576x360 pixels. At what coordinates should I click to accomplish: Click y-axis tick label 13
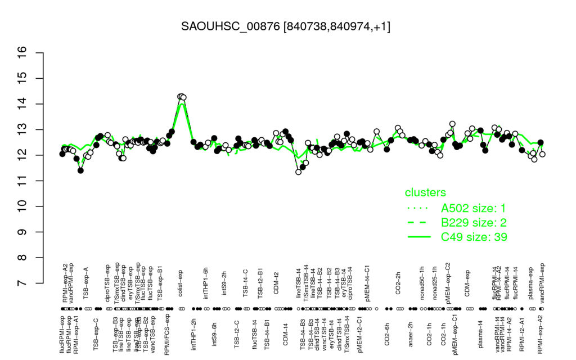pos(22,130)
